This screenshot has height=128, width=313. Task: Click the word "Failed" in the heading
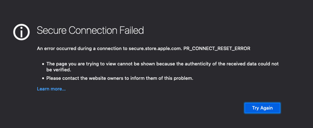[x=132, y=30]
